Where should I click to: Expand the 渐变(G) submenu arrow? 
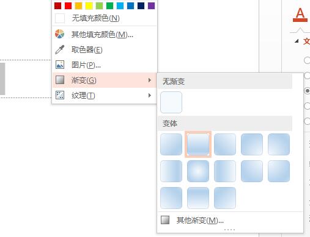(x=150, y=80)
